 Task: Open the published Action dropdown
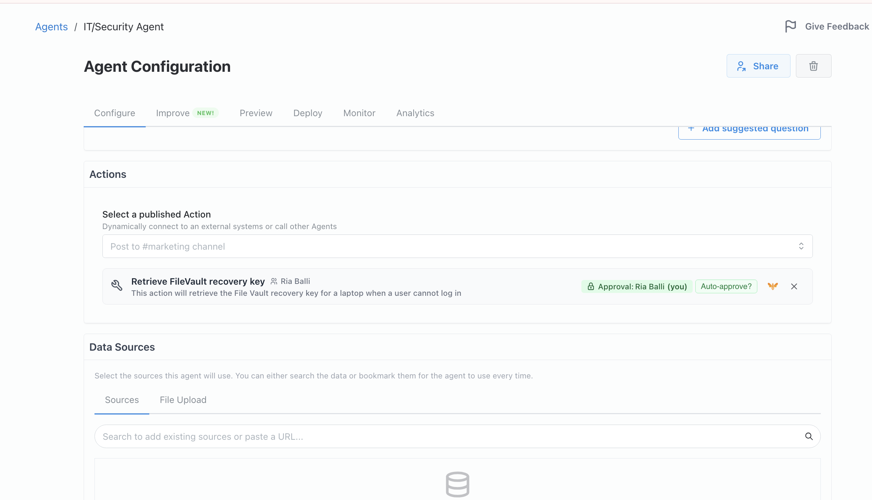point(458,246)
